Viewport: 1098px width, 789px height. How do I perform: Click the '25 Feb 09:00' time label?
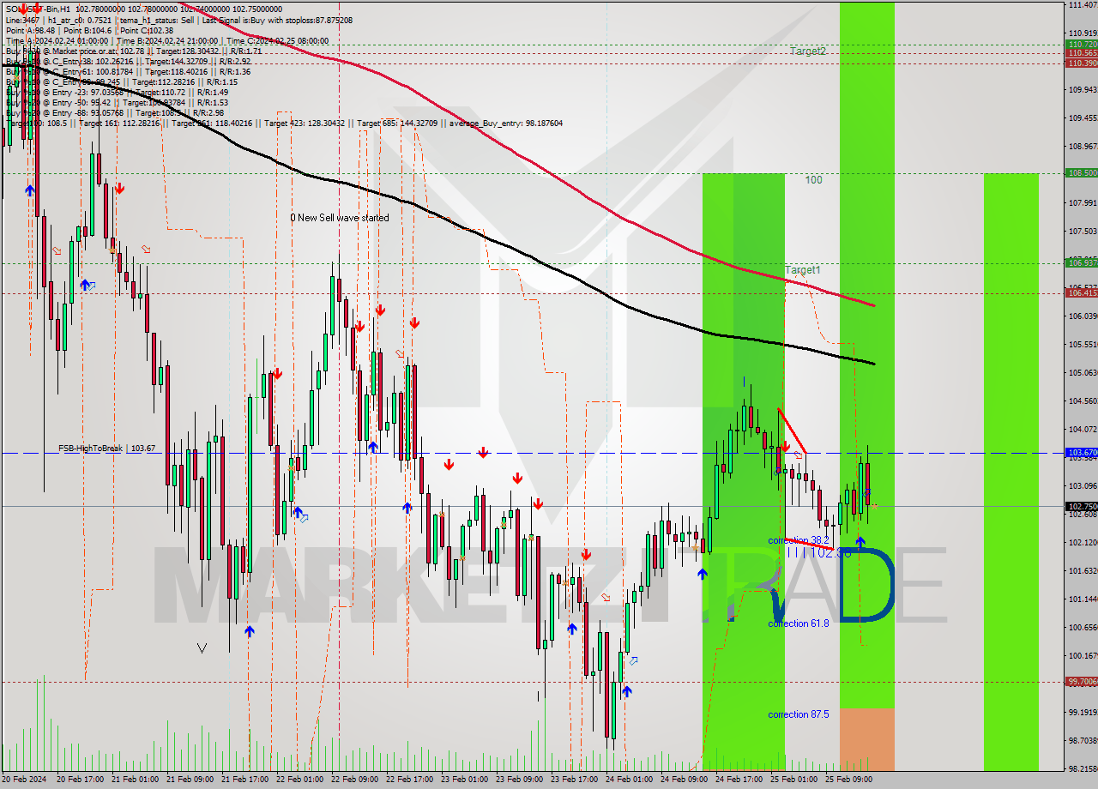click(x=848, y=780)
